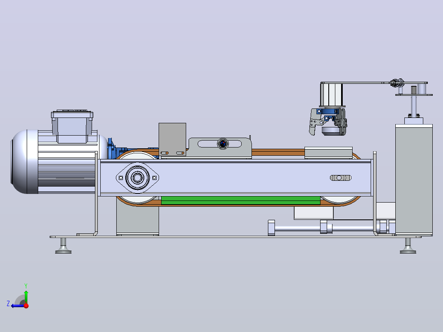Select the long conveyor side plate
This screenshot has width=443, height=332.
click(235, 178)
